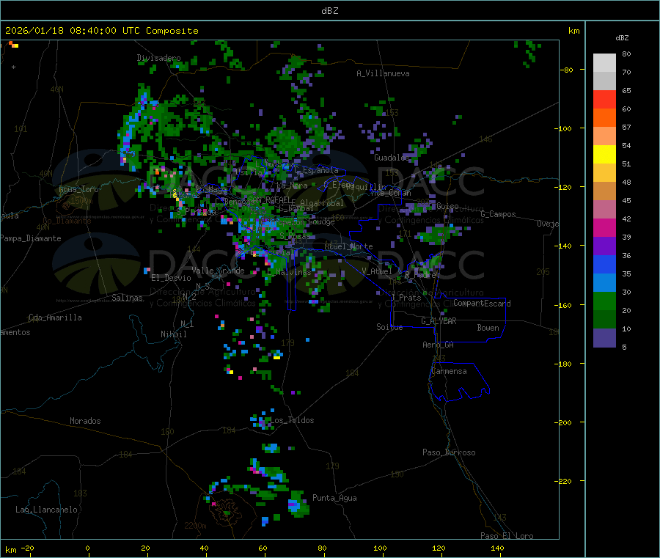Click the 'Algarrobal' label
This screenshot has height=558, width=660.
pyautogui.click(x=322, y=203)
